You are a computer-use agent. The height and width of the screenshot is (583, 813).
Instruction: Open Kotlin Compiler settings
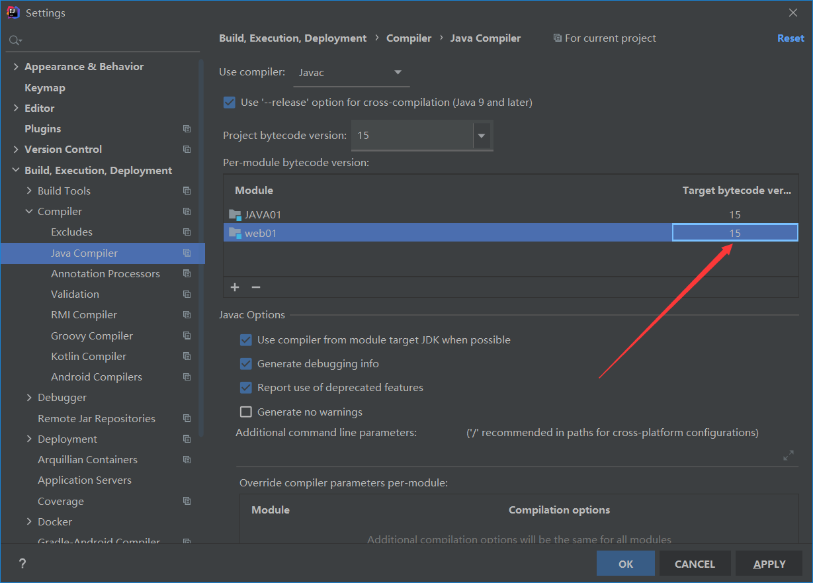89,357
